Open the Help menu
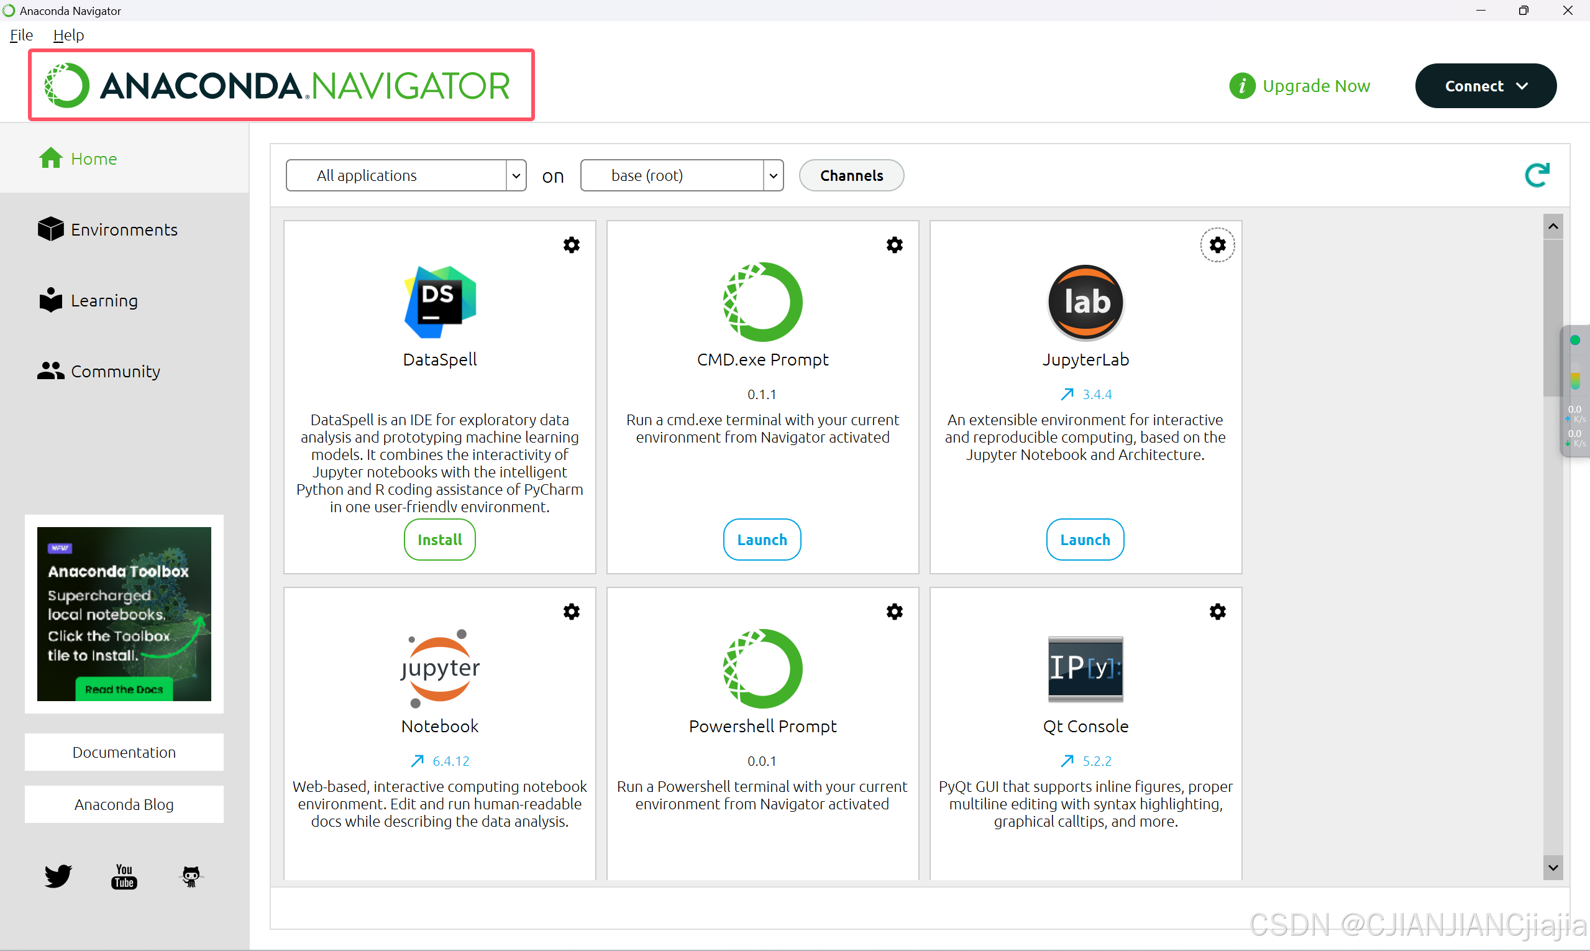1590x951 pixels. click(x=68, y=35)
